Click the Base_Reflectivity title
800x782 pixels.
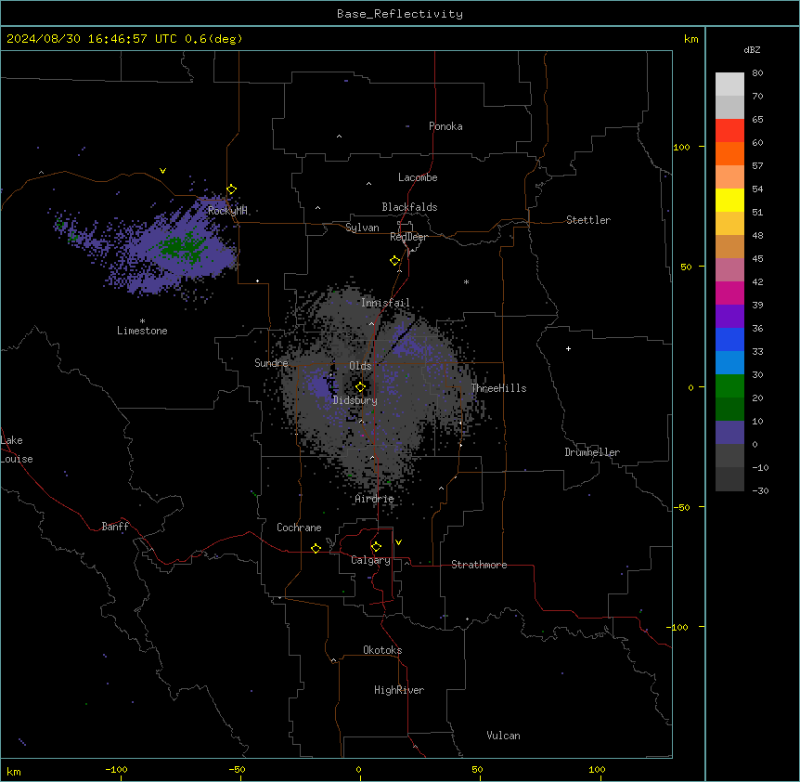tap(400, 14)
